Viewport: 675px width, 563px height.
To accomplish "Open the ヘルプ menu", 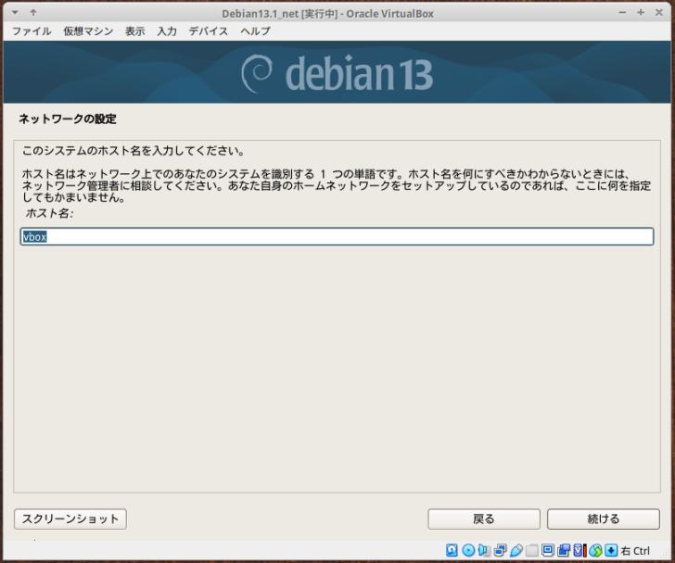I will point(255,31).
